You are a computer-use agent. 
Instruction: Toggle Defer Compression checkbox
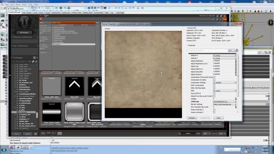[x=214, y=85]
